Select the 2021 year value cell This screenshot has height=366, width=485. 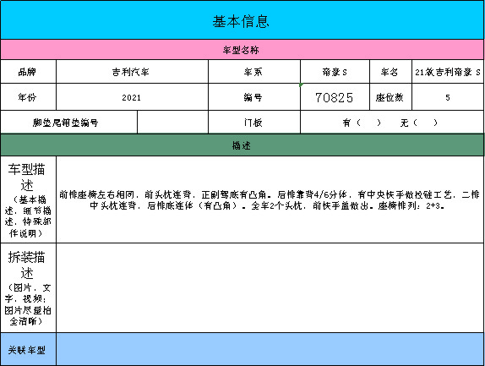(x=132, y=97)
